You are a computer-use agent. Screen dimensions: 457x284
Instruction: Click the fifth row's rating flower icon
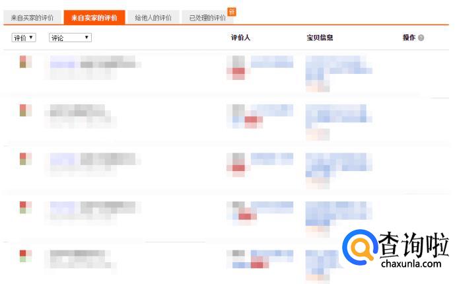pos(25,256)
